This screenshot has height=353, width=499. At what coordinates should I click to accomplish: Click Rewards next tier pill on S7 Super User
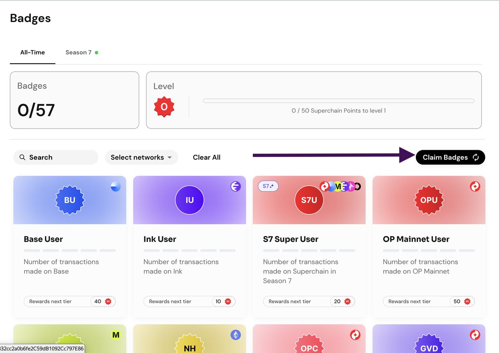tap(309, 301)
